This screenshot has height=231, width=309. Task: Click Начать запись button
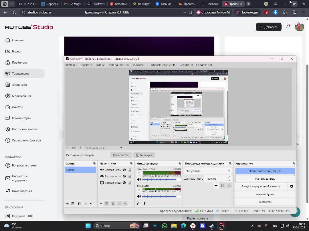point(265,179)
